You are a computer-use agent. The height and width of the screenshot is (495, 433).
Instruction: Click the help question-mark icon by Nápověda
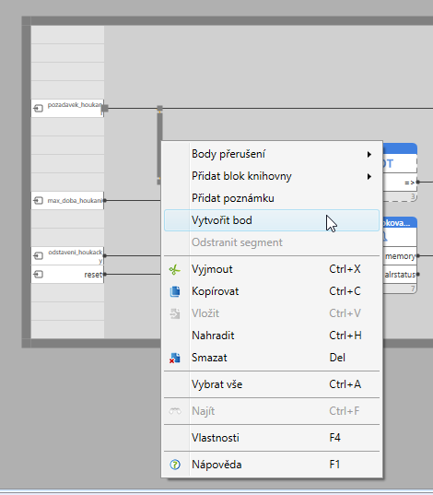click(175, 465)
